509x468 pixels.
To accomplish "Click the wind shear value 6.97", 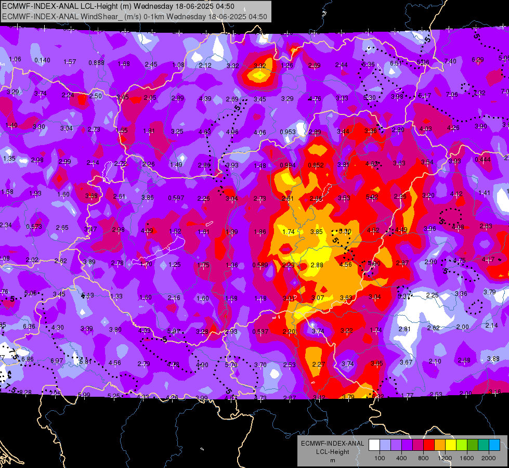I will point(57,361).
